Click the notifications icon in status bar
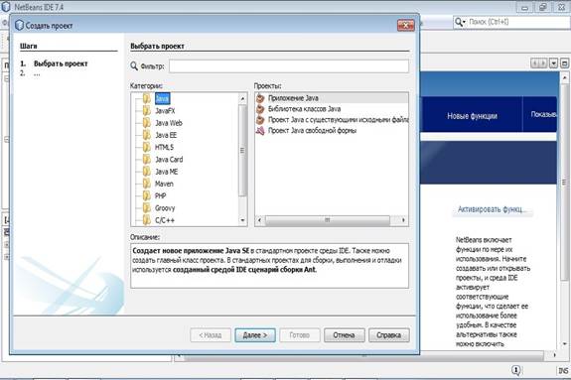 [x=516, y=370]
